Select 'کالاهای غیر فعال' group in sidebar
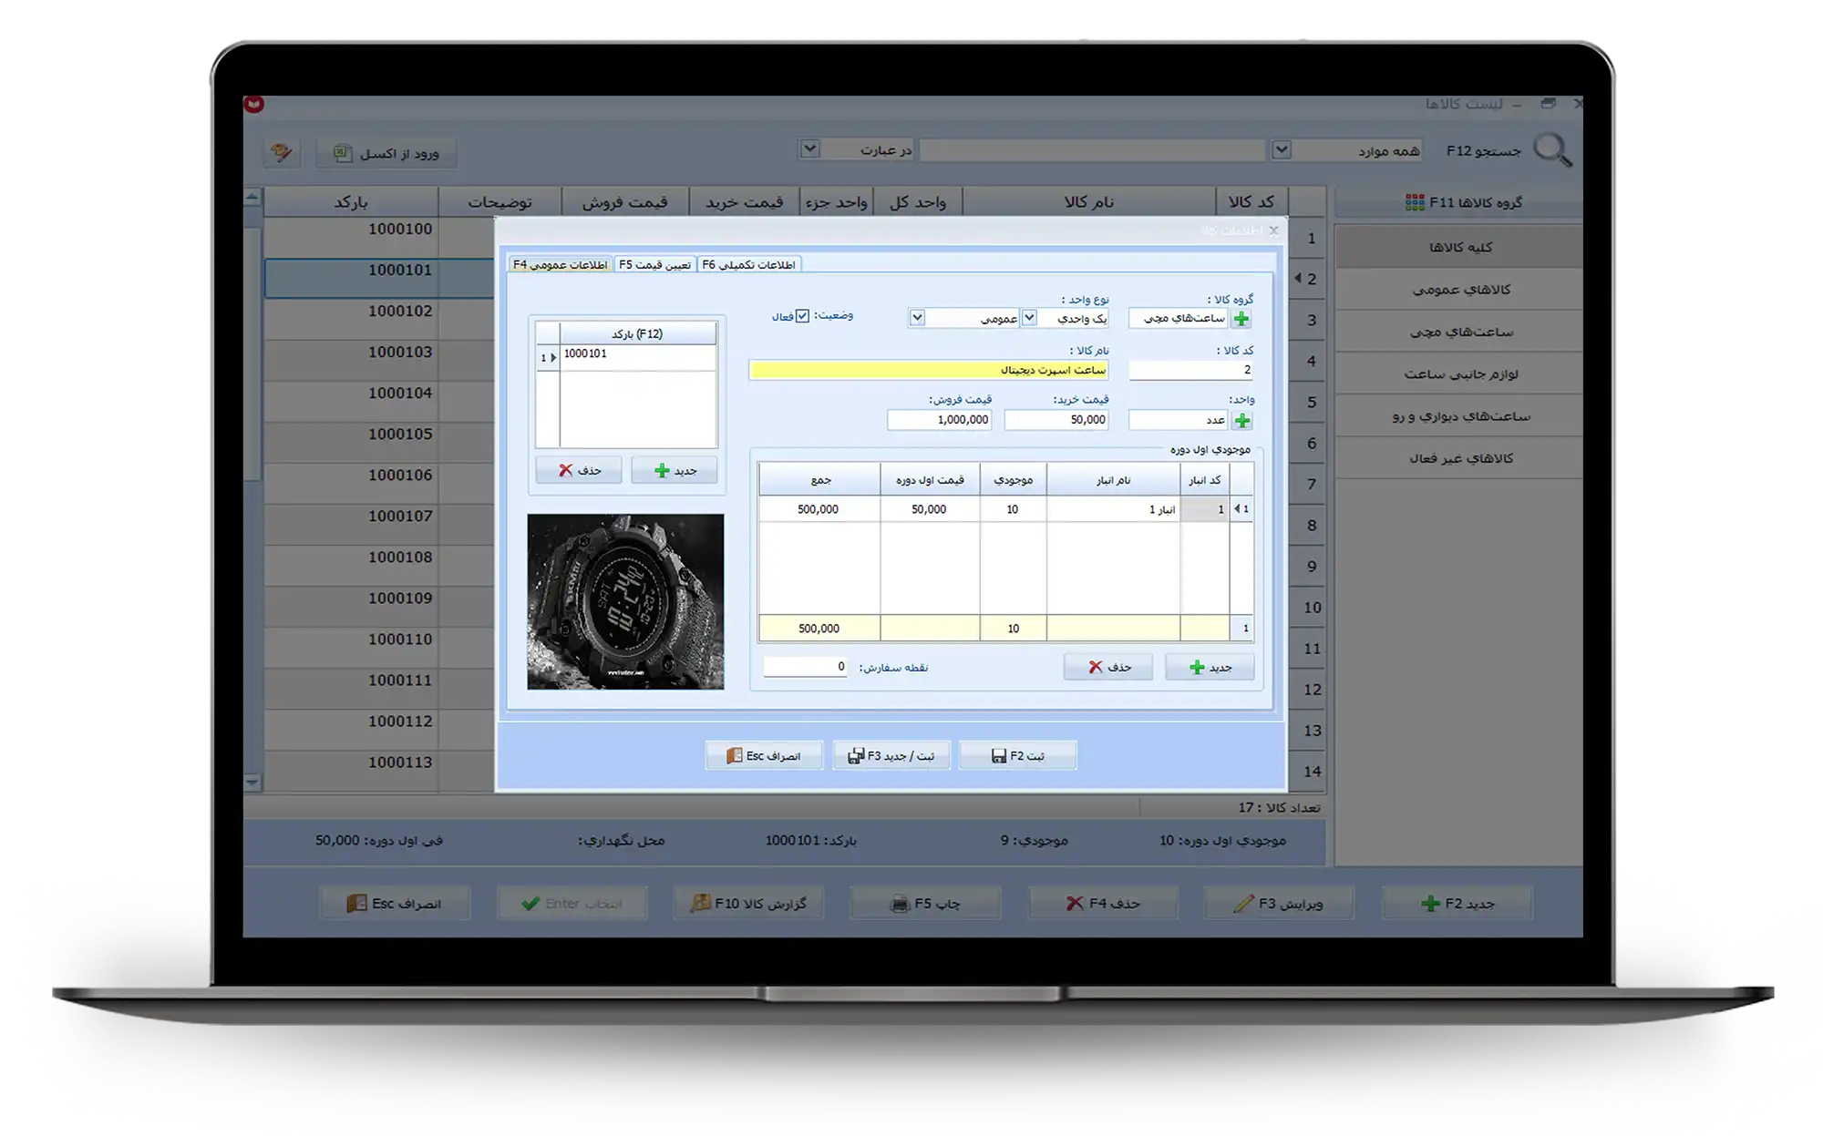Image resolution: width=1823 pixels, height=1136 pixels. point(1459,458)
